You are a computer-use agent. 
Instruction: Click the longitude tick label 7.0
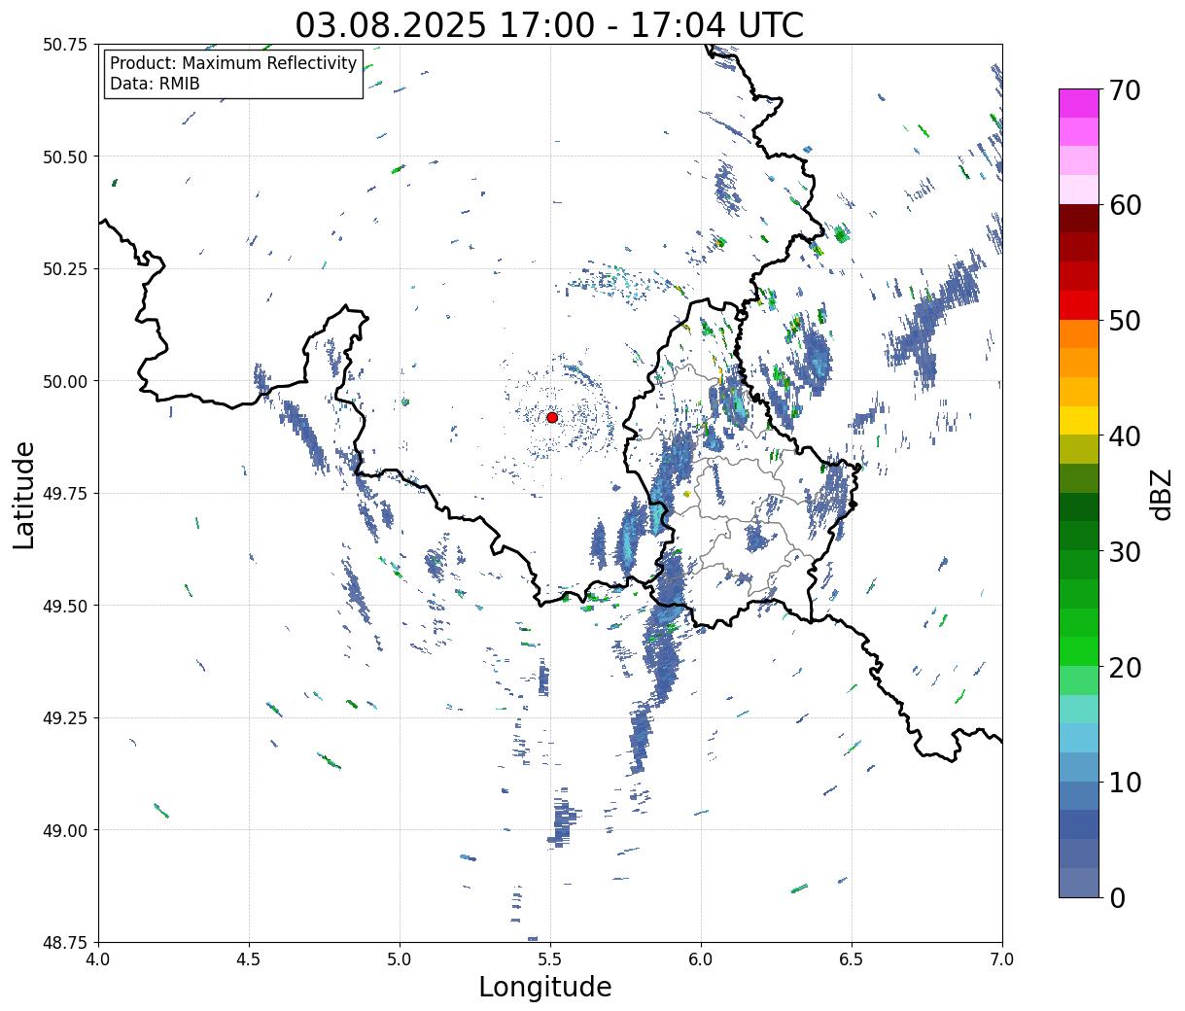[1002, 959]
